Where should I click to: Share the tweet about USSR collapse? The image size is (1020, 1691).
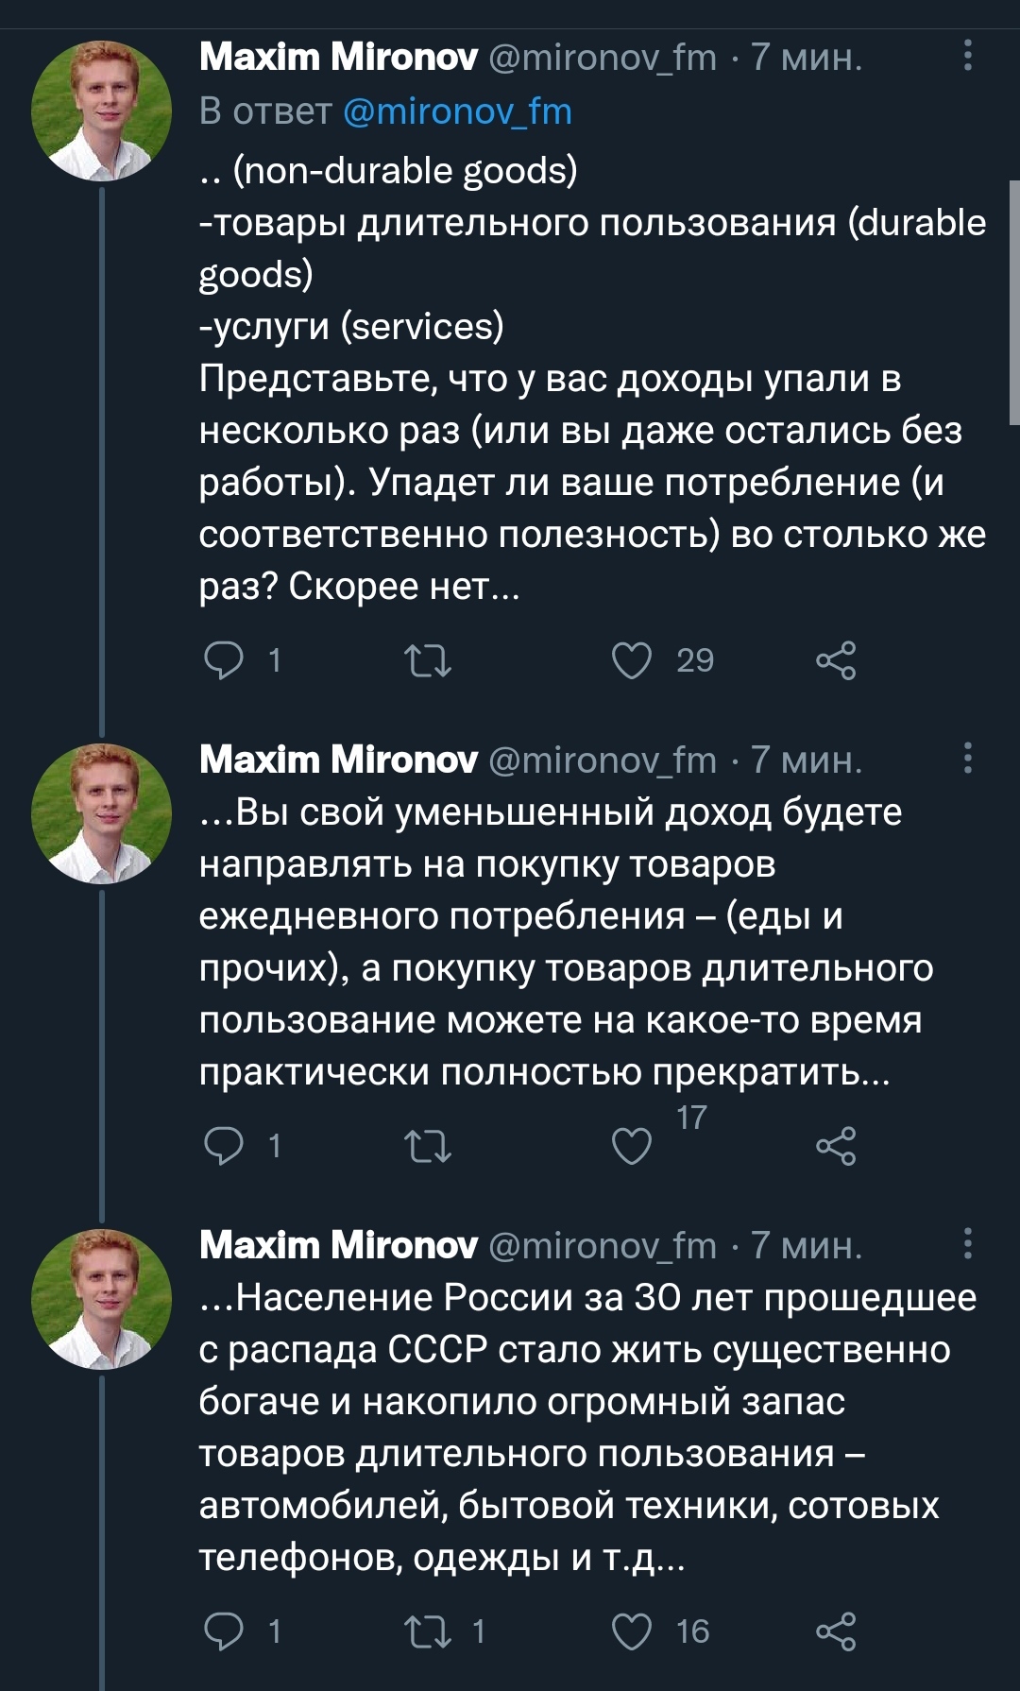[x=836, y=1631]
